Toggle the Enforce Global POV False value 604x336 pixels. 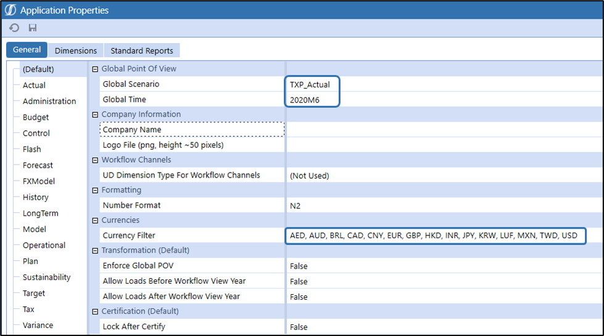coord(299,266)
